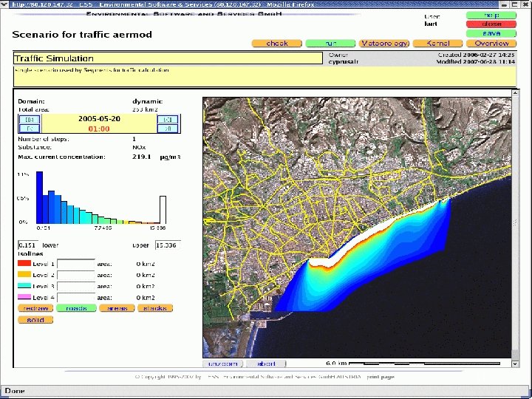This screenshot has height=399, width=532.
Task: Step back one time step
Action: (30, 129)
